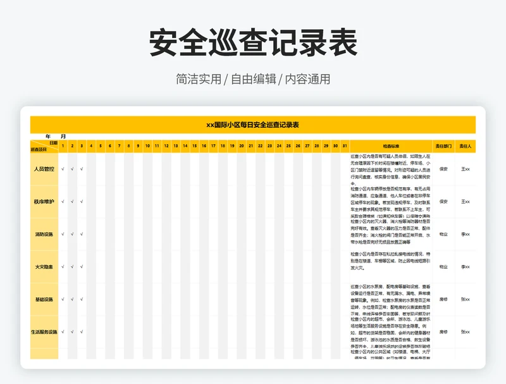This screenshot has width=506, height=384.
Task: Select the day 15 column header
Action: pos(195,146)
